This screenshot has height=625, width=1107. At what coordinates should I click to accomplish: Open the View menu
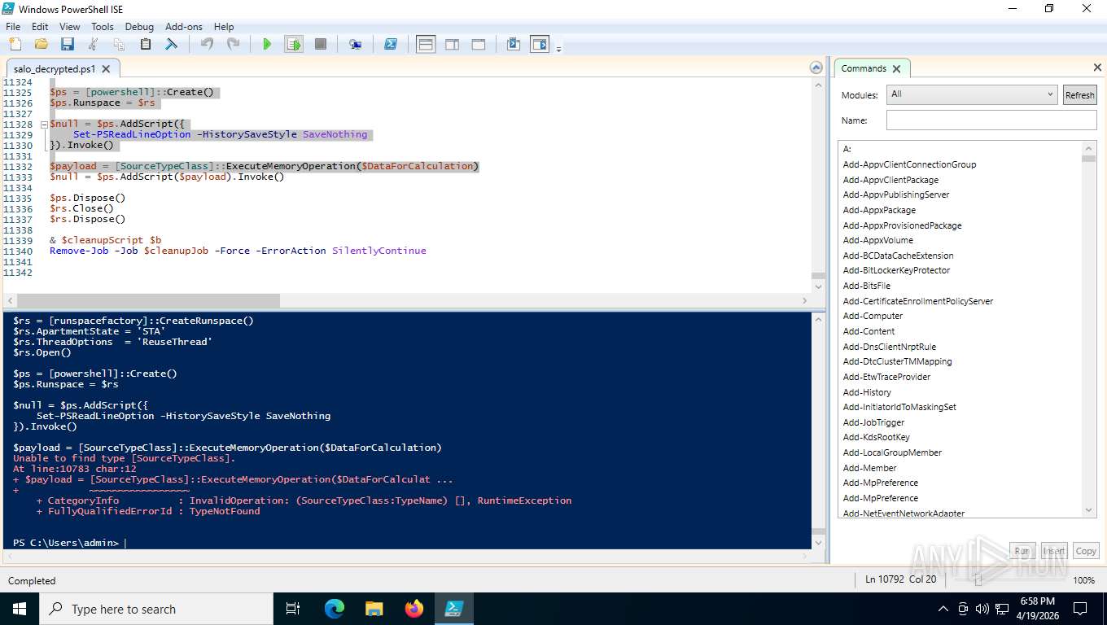tap(70, 26)
